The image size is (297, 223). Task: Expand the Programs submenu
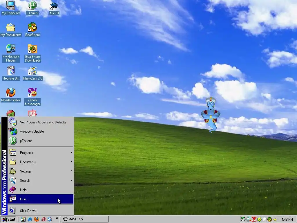[41, 153]
